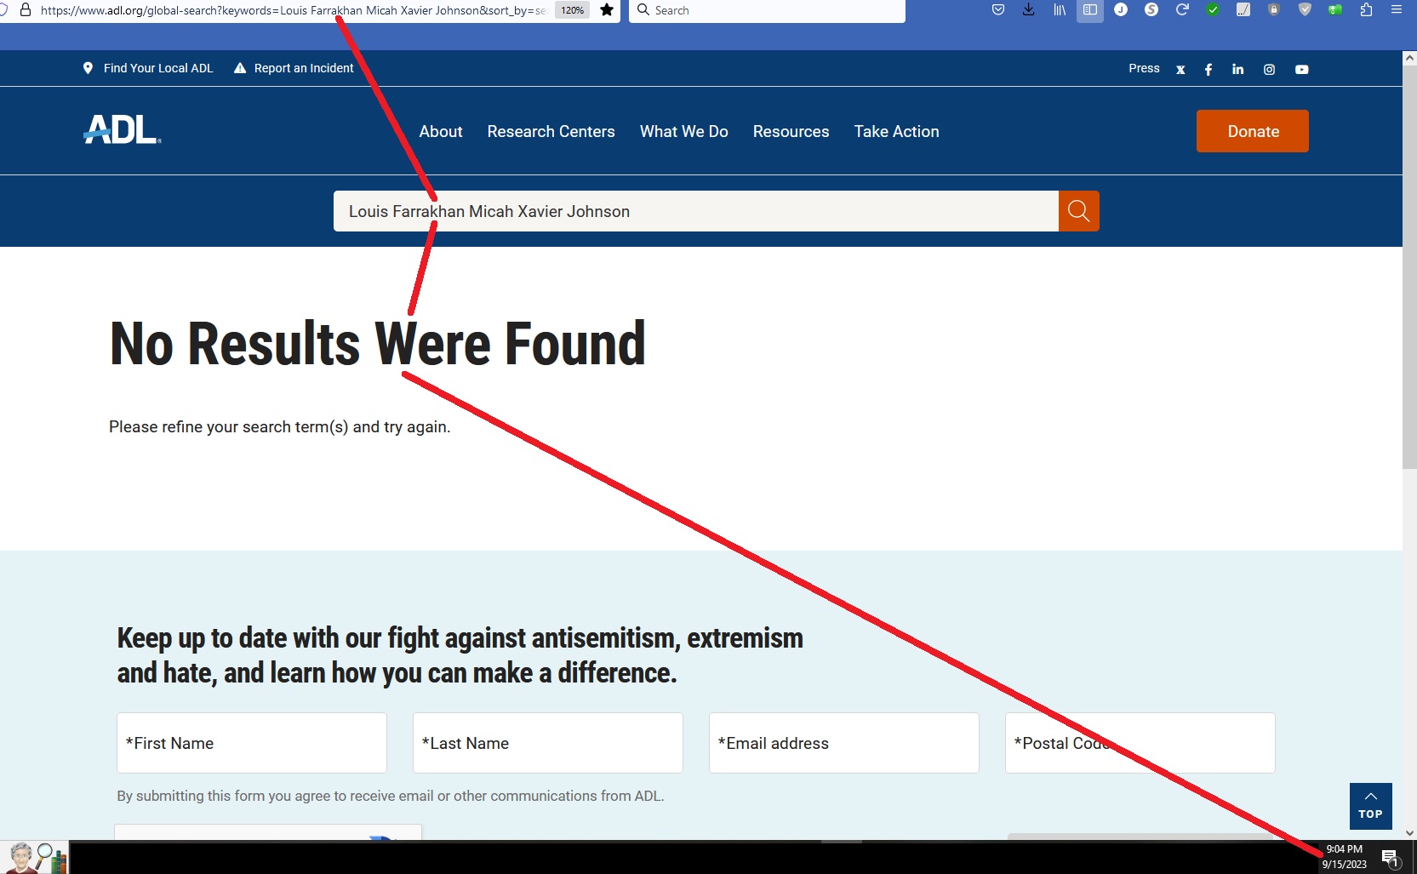Click the ADL logo

(x=123, y=130)
